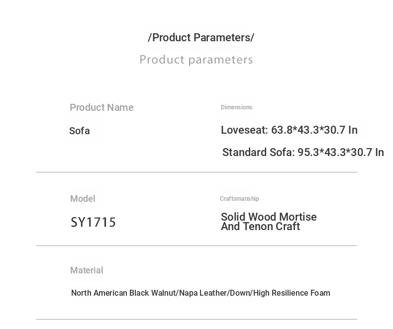This screenshot has width=393, height=329.
Task: Click the "And Tenon Craft" text line
Action: pyautogui.click(x=260, y=227)
